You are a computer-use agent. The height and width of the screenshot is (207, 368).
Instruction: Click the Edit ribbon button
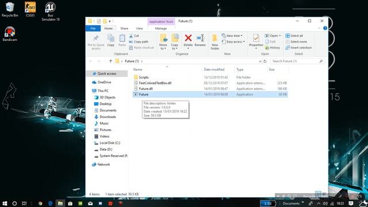pyautogui.click(x=270, y=41)
